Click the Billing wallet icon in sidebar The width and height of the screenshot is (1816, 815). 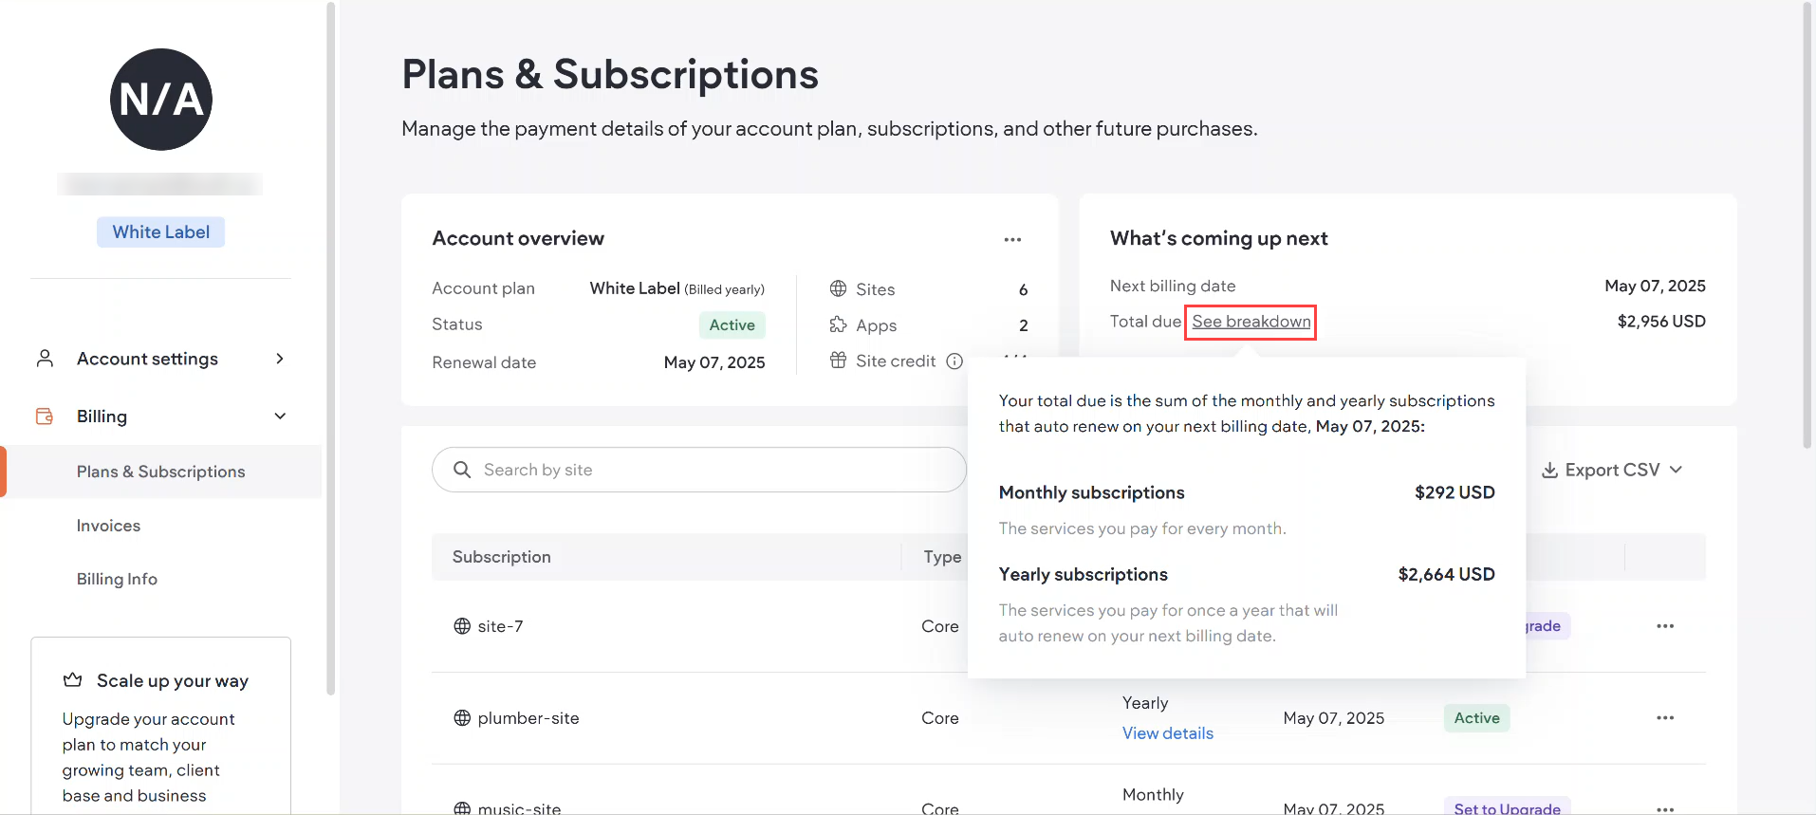tap(45, 417)
